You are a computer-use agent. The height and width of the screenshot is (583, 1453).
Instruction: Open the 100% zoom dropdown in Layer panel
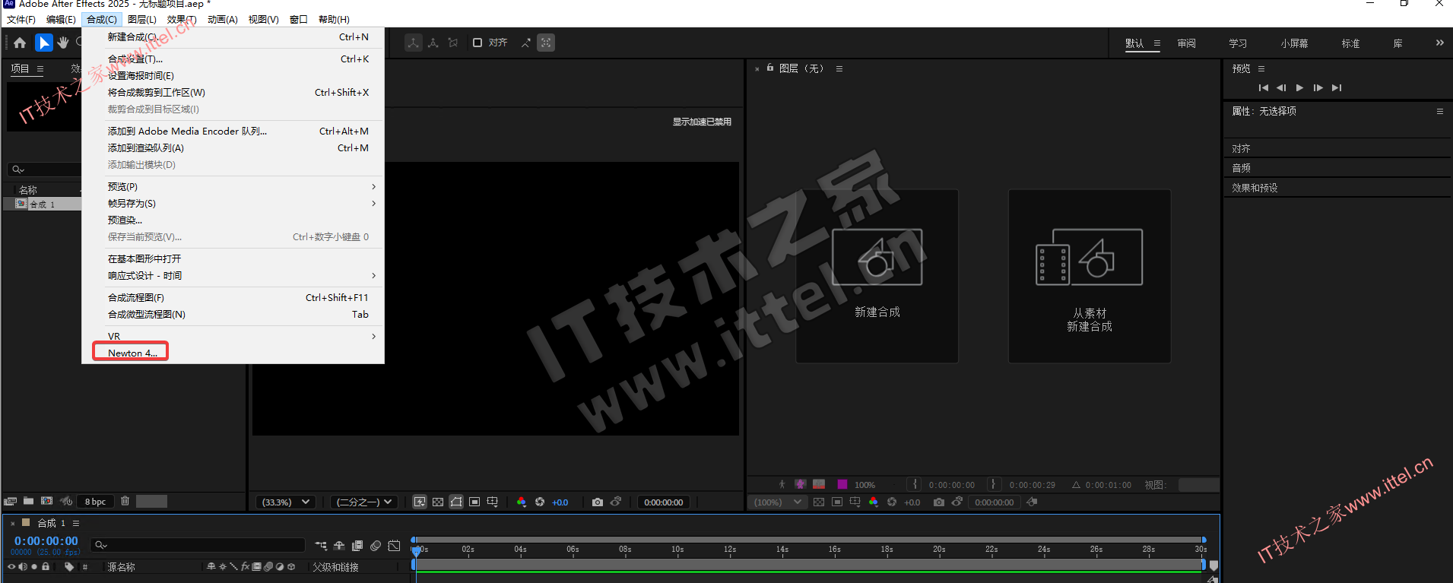(777, 502)
